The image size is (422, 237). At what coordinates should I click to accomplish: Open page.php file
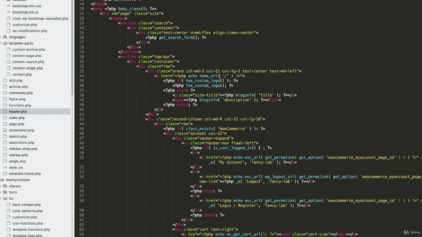pos(16,124)
